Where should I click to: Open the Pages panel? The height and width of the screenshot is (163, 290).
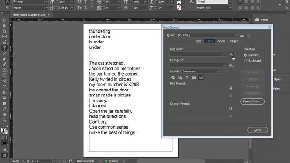click(261, 19)
